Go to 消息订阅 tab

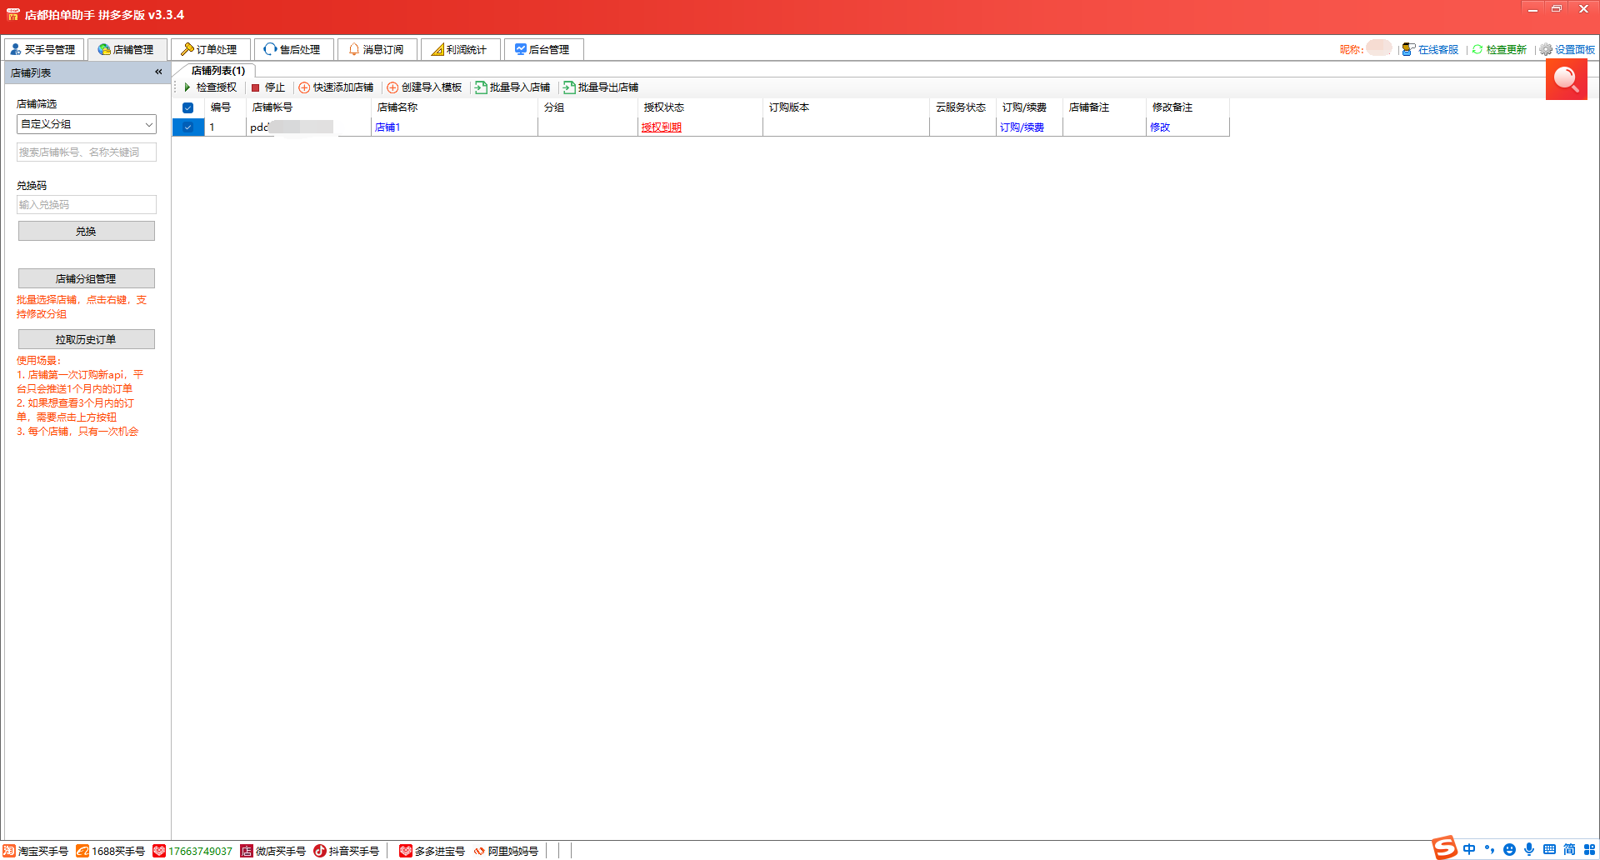(x=377, y=49)
